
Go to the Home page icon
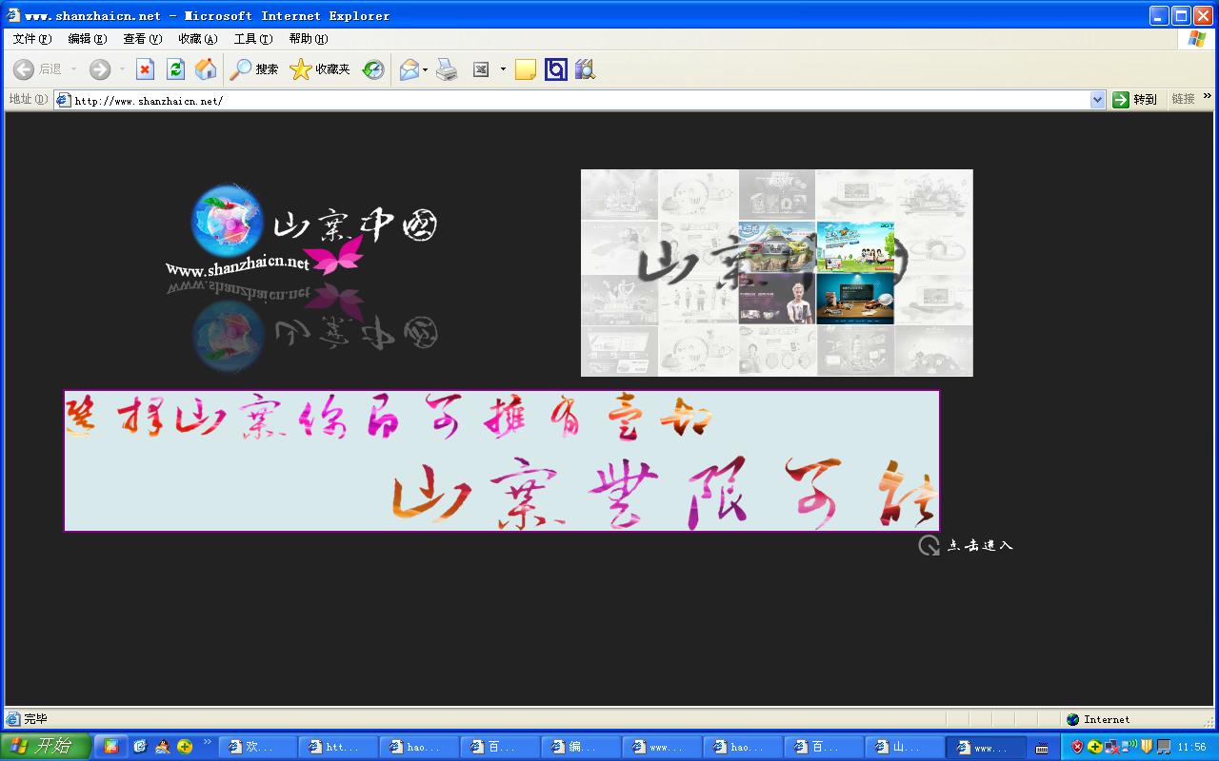click(206, 69)
